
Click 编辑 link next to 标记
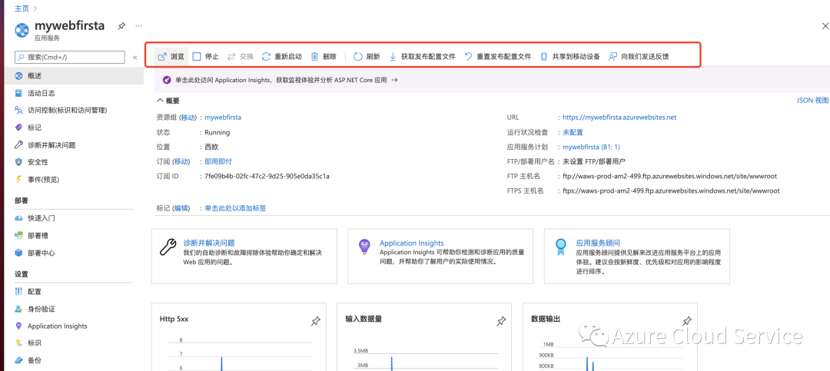[181, 208]
